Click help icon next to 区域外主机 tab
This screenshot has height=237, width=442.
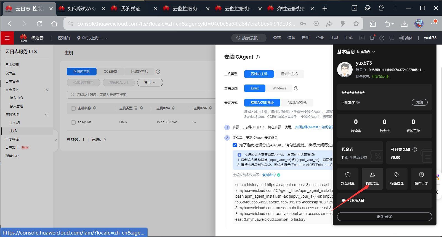pyautogui.click(x=158, y=72)
